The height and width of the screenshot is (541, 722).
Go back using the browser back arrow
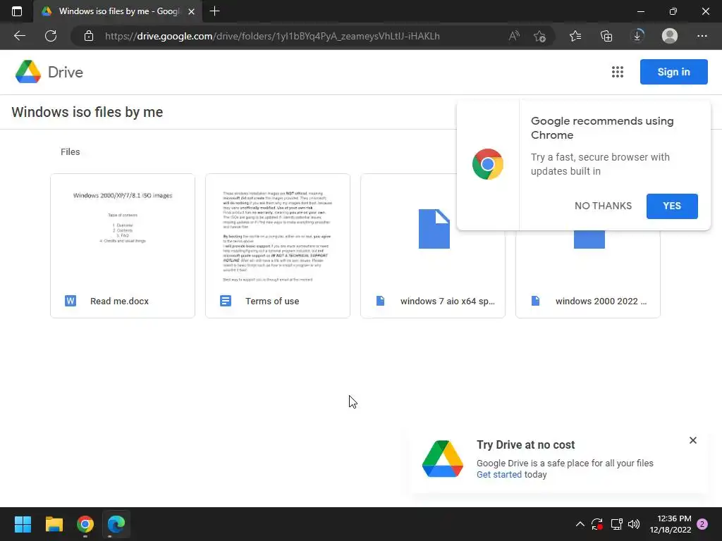point(20,36)
